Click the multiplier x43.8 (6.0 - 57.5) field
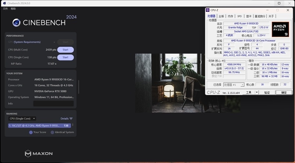295x163 pixels. (x=234, y=69)
